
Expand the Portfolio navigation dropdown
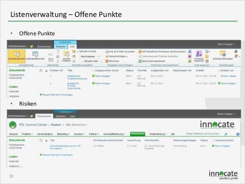click(x=27, y=134)
